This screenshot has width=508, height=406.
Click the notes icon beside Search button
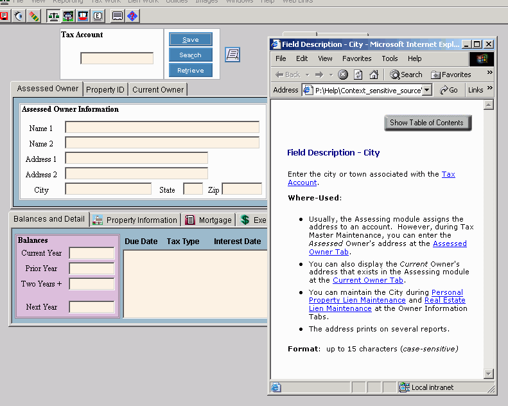(232, 55)
